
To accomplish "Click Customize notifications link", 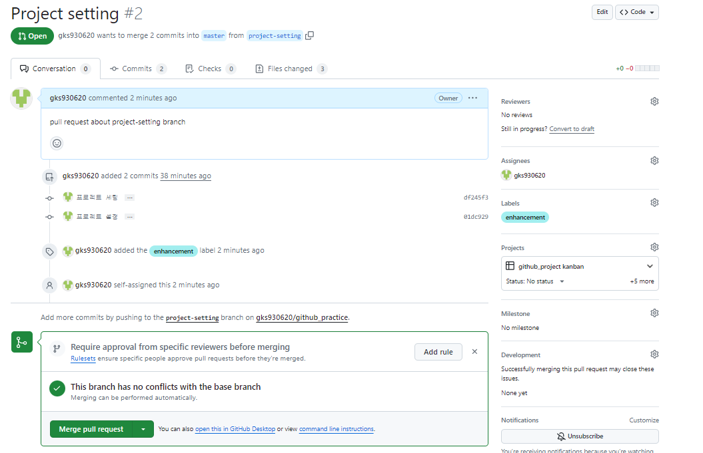I will pyautogui.click(x=644, y=420).
